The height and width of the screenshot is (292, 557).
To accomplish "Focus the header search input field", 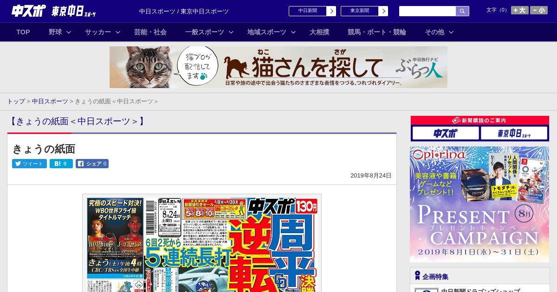I will pyautogui.click(x=427, y=11).
